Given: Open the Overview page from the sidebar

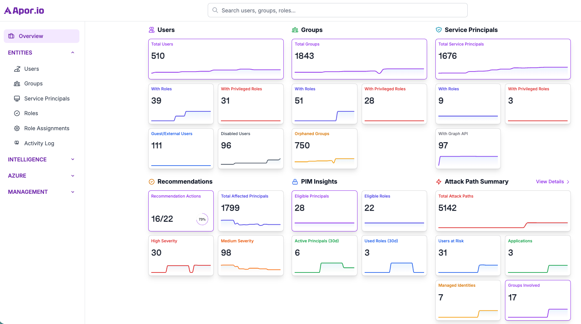Looking at the screenshot, I should coord(30,36).
